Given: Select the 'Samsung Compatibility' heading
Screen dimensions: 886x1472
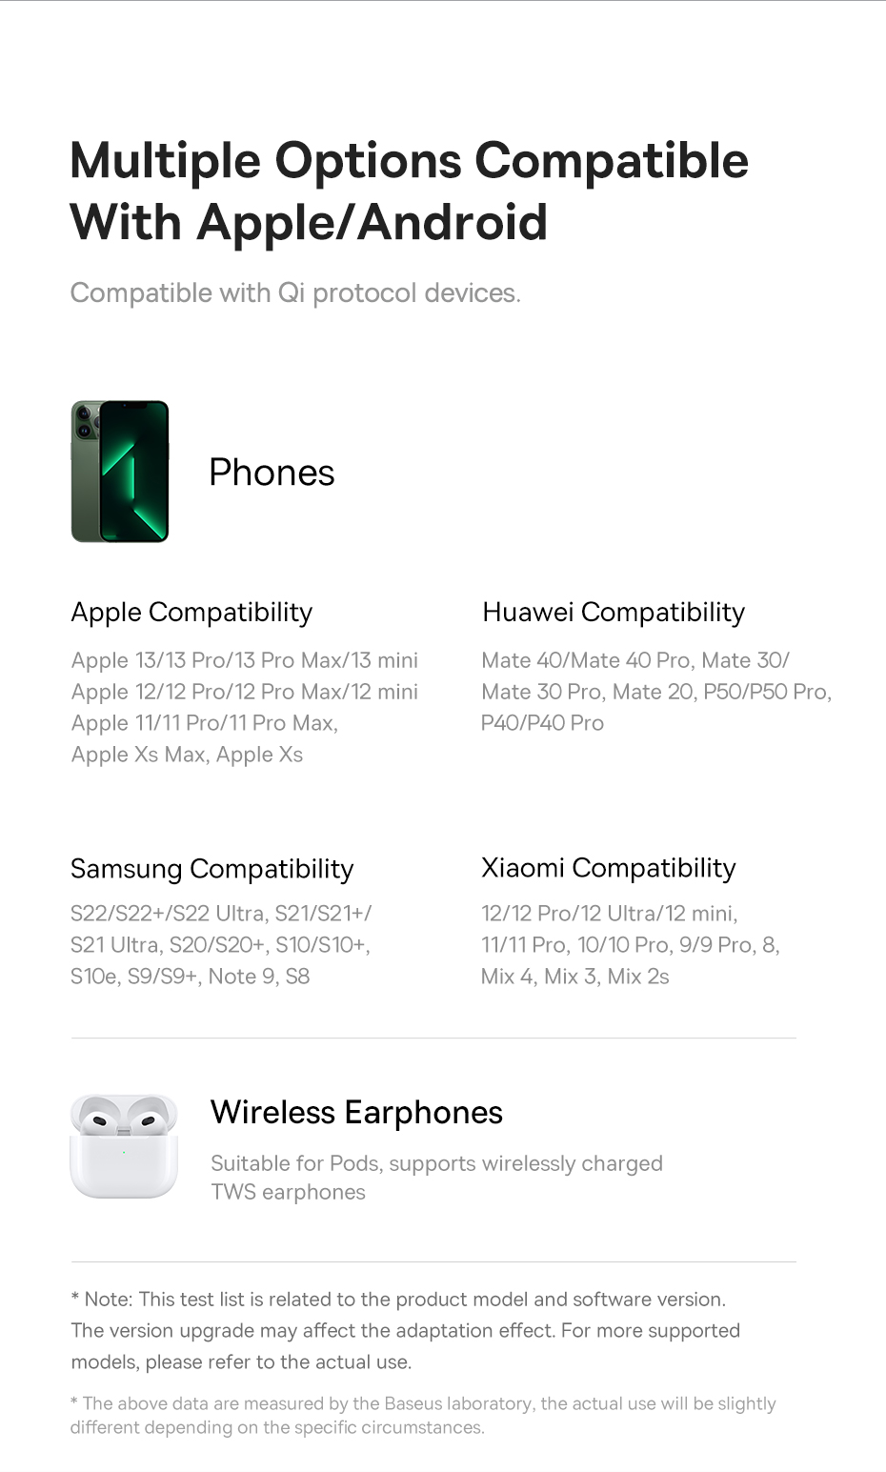Looking at the screenshot, I should 211,868.
